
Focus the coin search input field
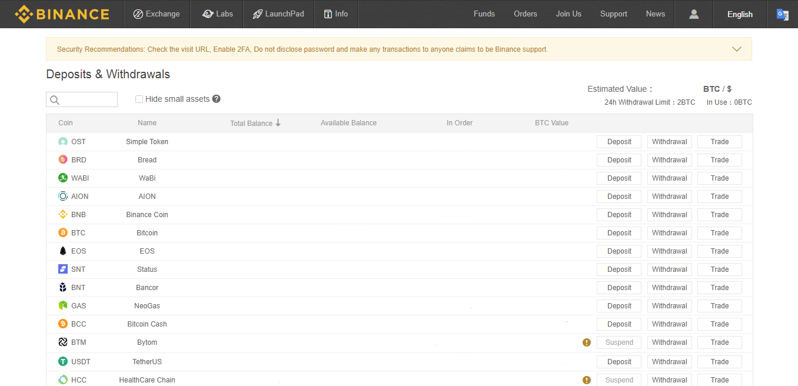click(82, 99)
